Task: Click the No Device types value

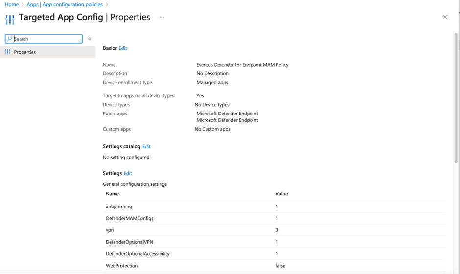Action: [x=212, y=104]
